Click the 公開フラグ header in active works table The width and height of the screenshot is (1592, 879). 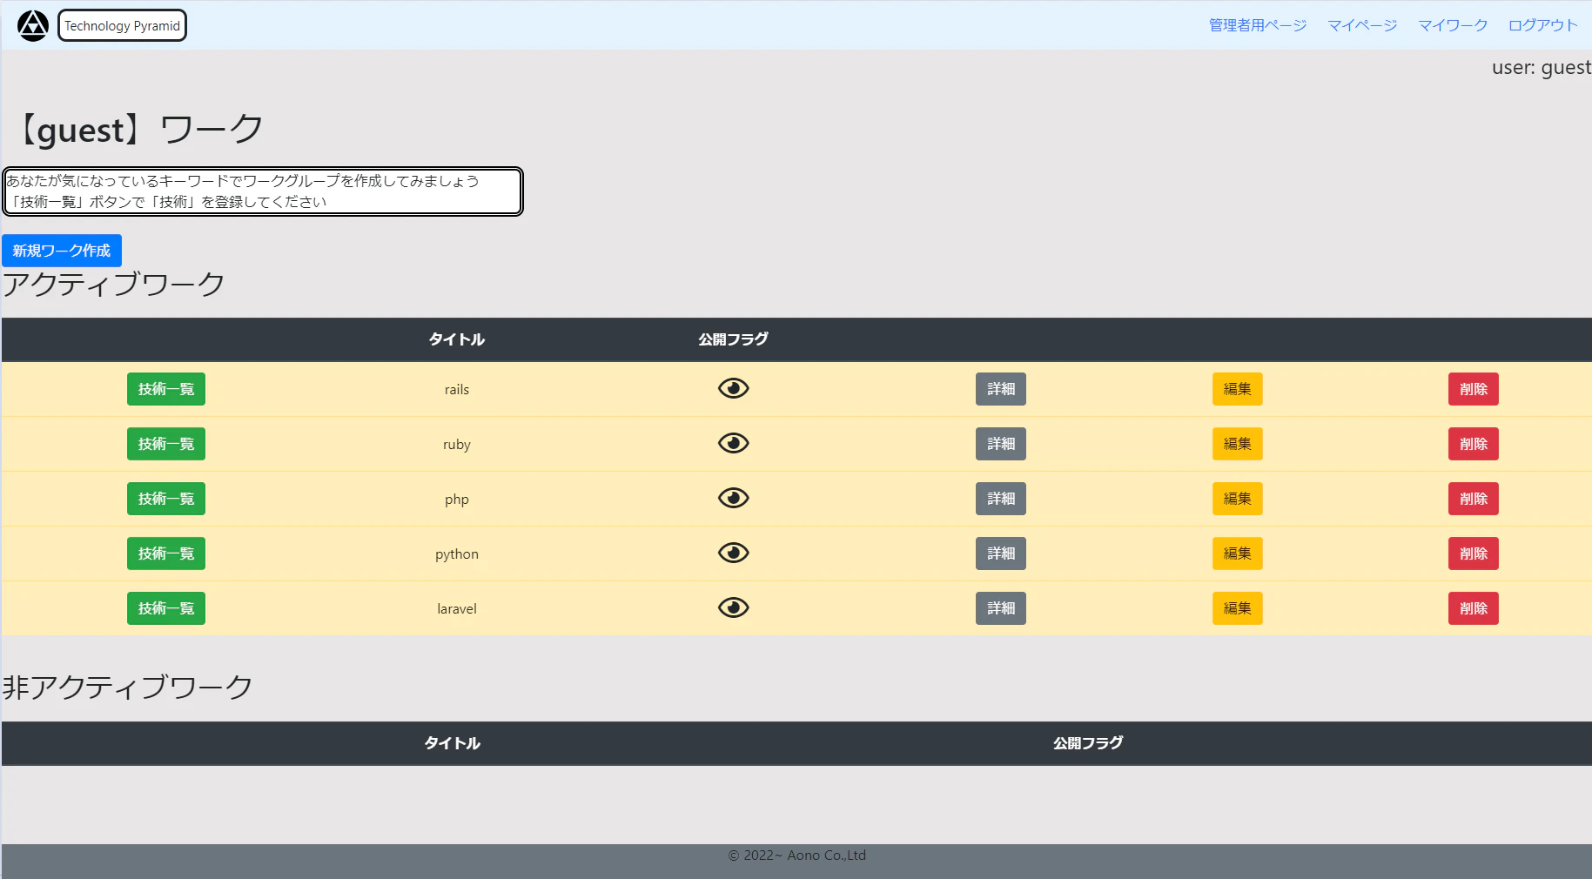click(734, 339)
